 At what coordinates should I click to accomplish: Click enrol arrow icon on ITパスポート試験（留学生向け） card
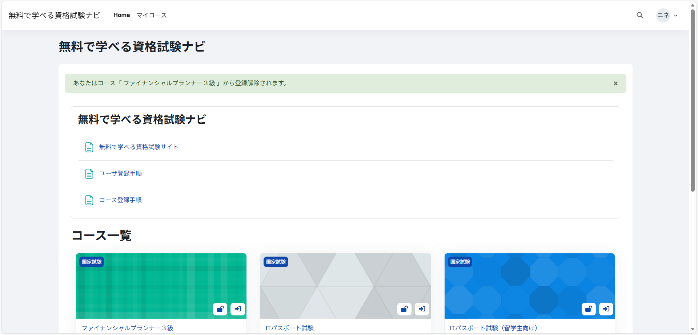point(606,309)
